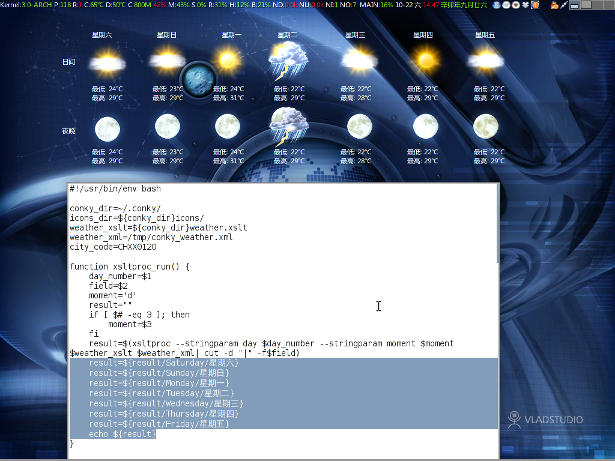This screenshot has height=461, width=615.
Task: Open the Dropbox tray icon
Action: [526, 5]
